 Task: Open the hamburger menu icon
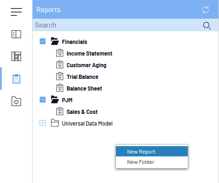coord(16,12)
